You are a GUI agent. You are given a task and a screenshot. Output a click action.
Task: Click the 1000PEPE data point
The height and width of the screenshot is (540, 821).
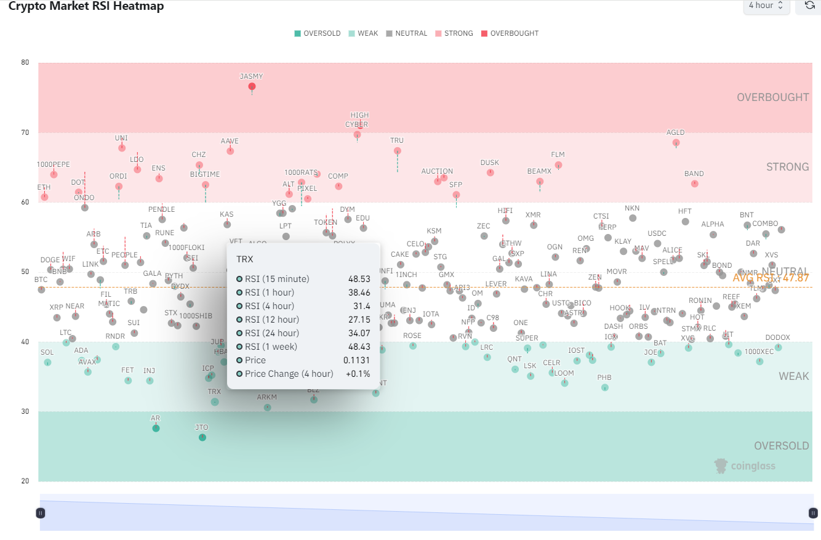coord(54,174)
